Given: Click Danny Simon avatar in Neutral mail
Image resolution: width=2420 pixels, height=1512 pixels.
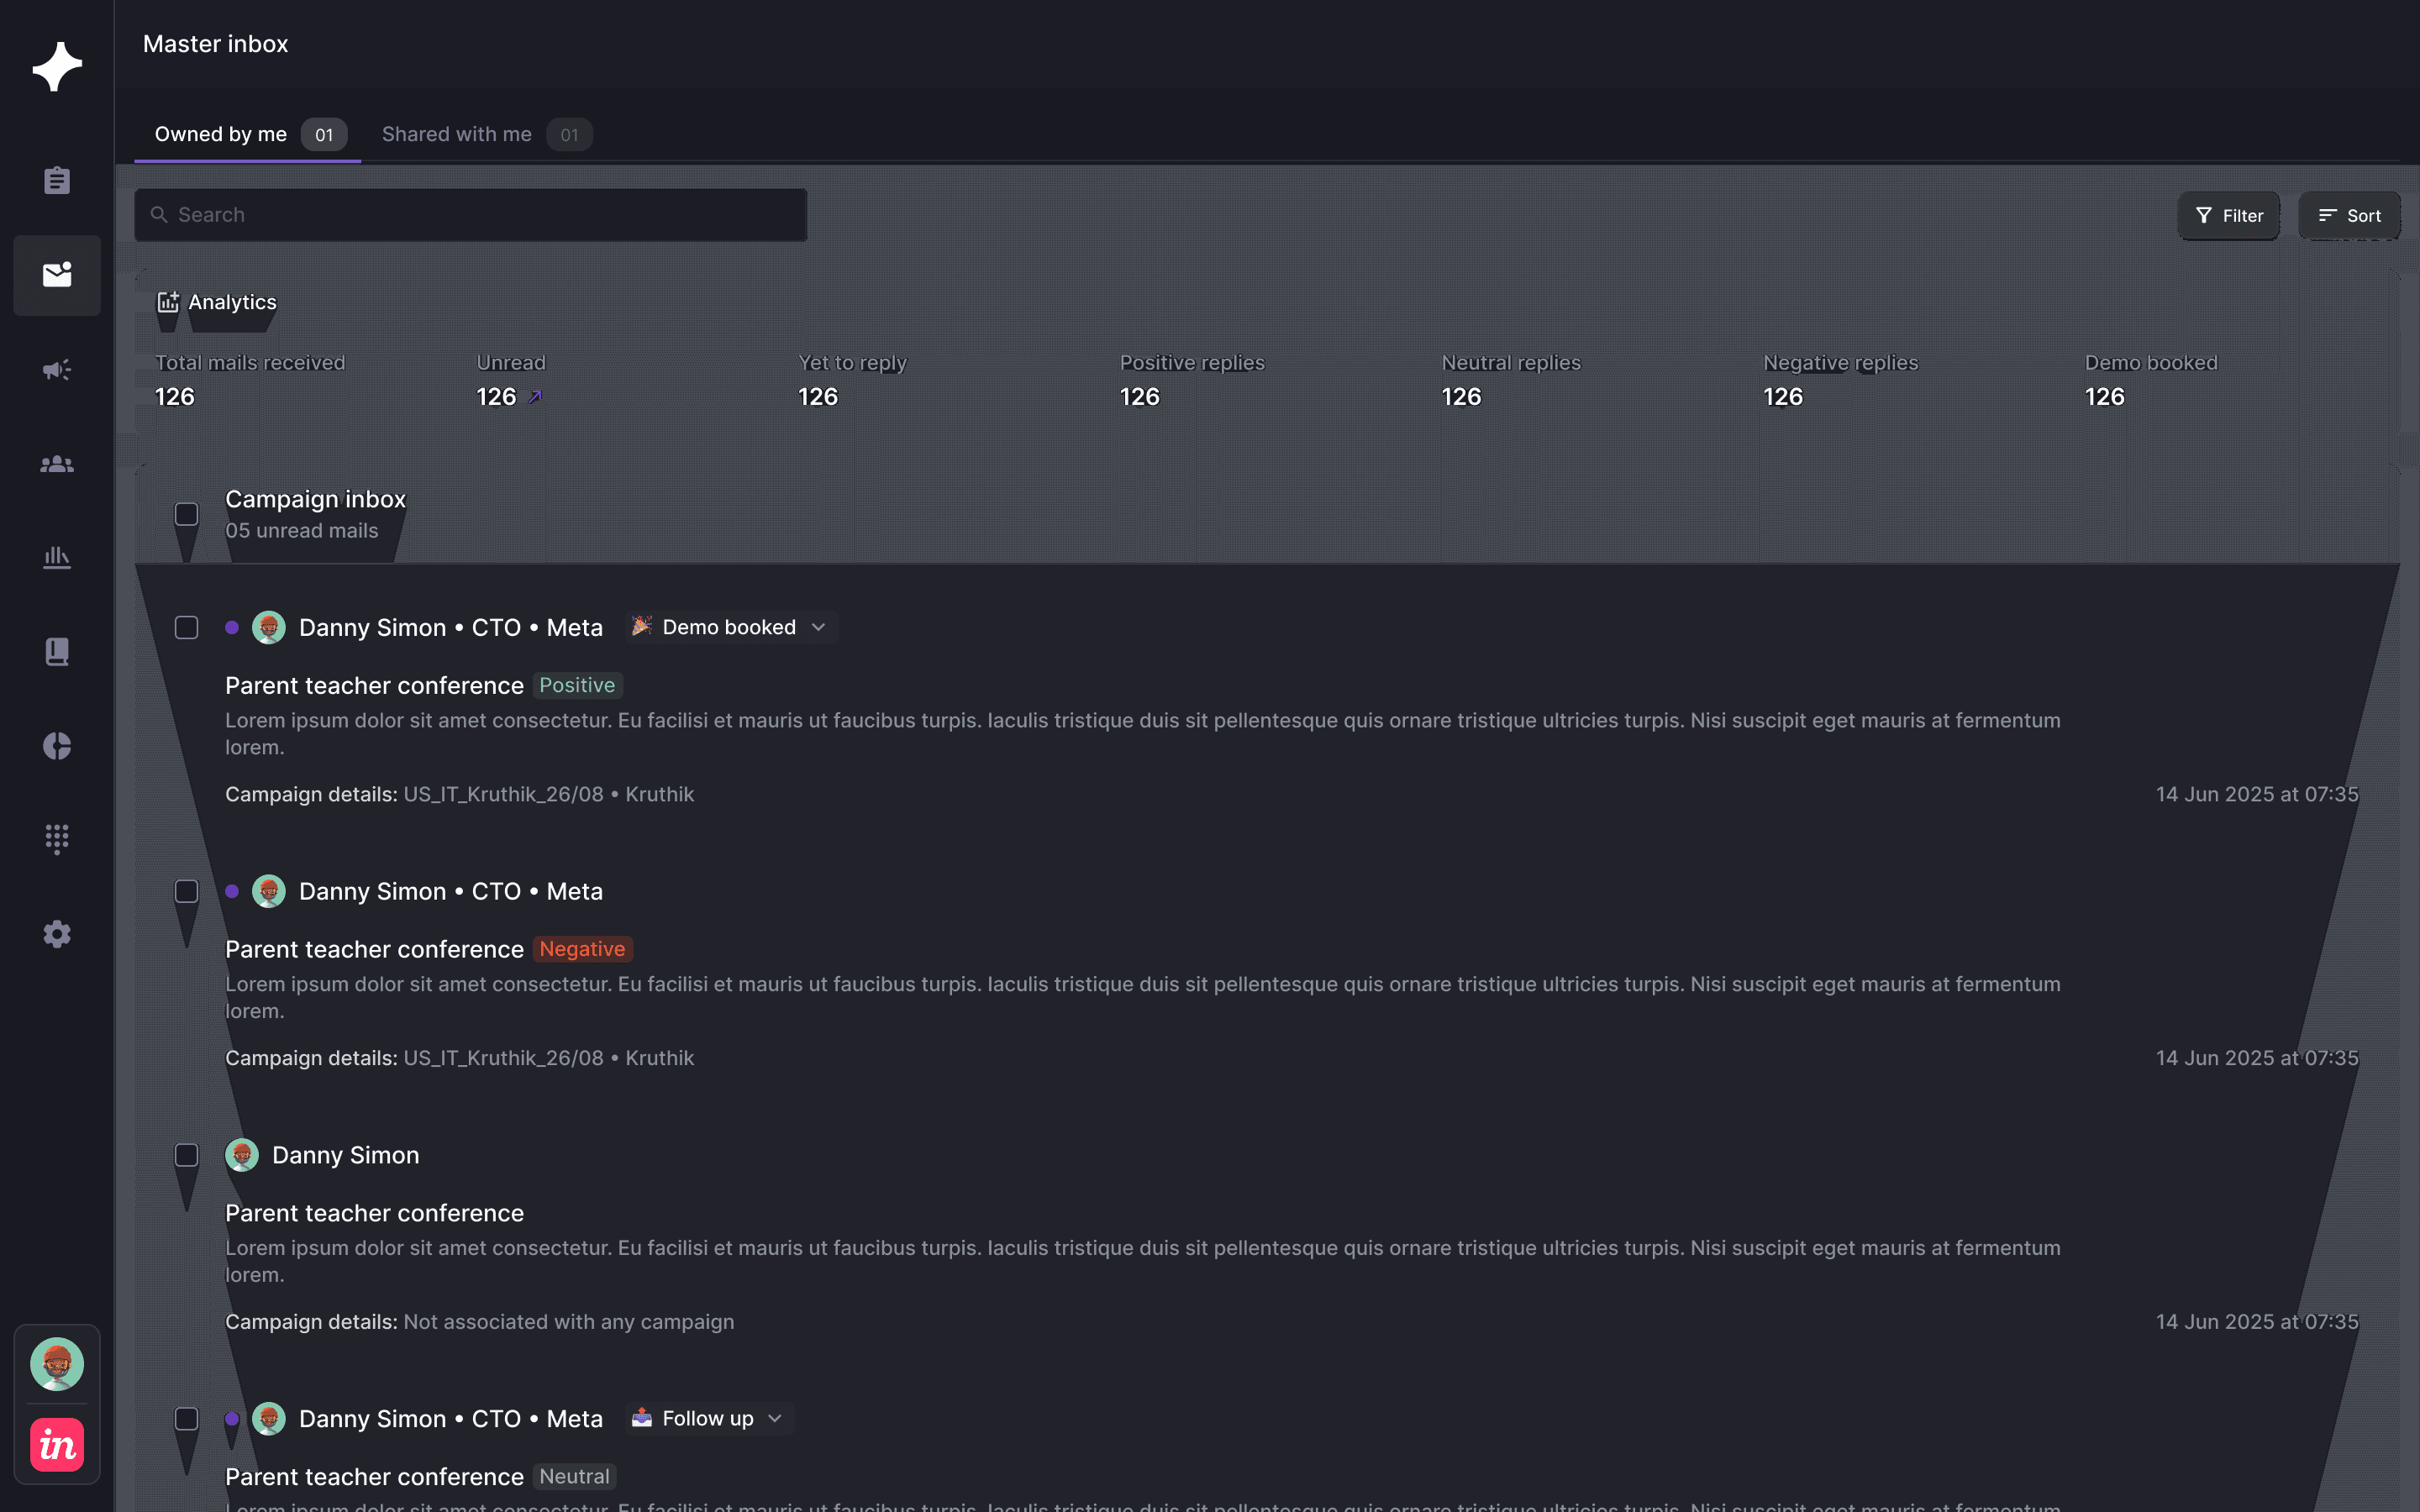Looking at the screenshot, I should pos(268,1419).
